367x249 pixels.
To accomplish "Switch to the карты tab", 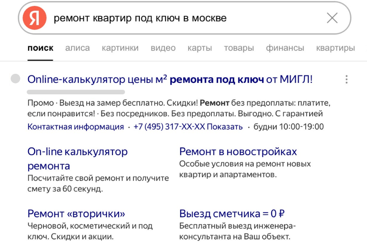I will tap(200, 48).
